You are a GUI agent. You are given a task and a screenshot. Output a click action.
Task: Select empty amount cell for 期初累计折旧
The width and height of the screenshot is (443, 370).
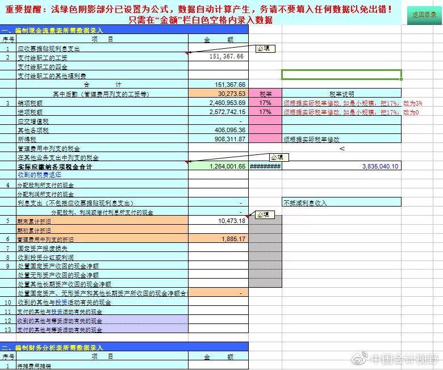(219, 229)
